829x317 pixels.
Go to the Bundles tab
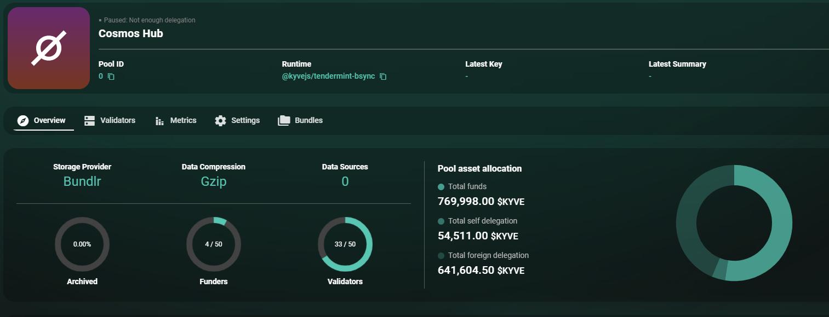point(308,120)
